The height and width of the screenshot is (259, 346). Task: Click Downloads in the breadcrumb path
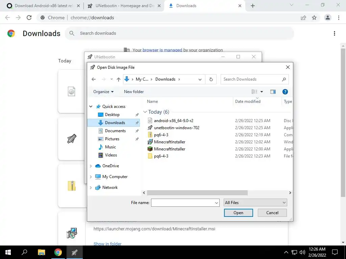coord(165,79)
